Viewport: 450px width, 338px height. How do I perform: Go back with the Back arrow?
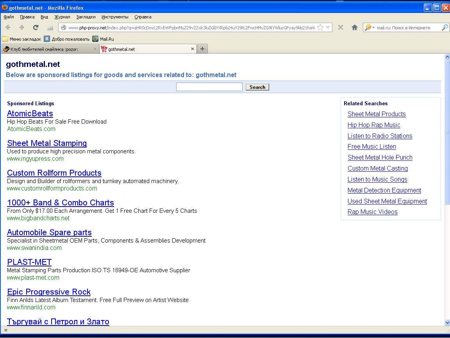tap(8, 28)
